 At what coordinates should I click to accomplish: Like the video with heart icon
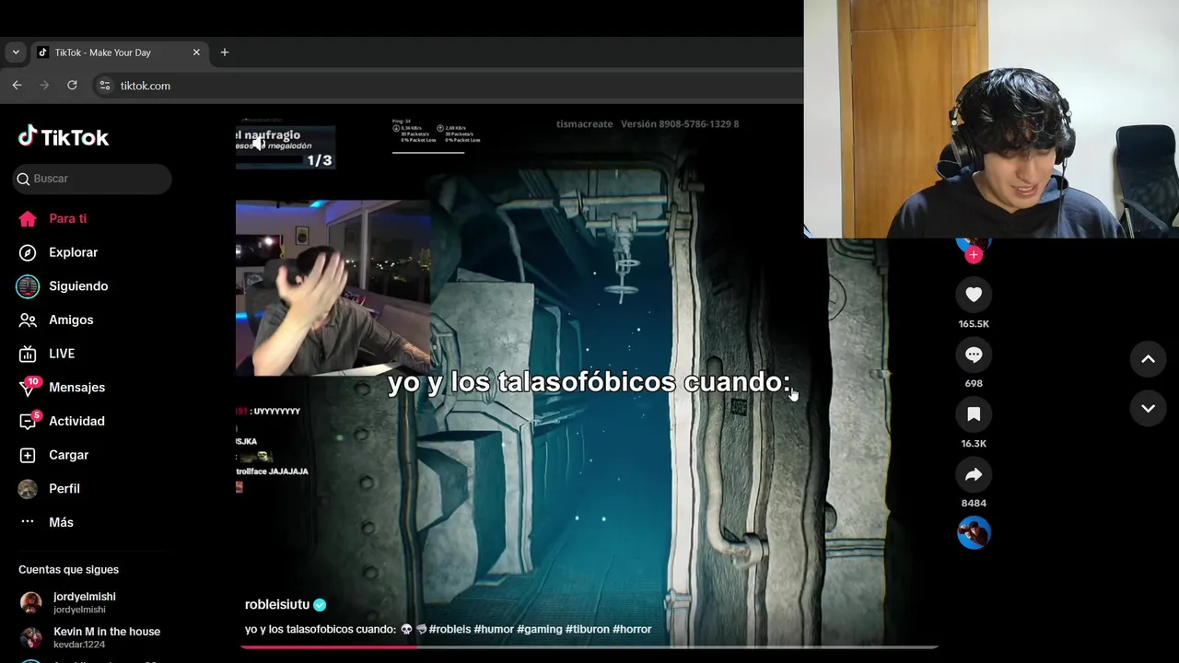tap(974, 295)
